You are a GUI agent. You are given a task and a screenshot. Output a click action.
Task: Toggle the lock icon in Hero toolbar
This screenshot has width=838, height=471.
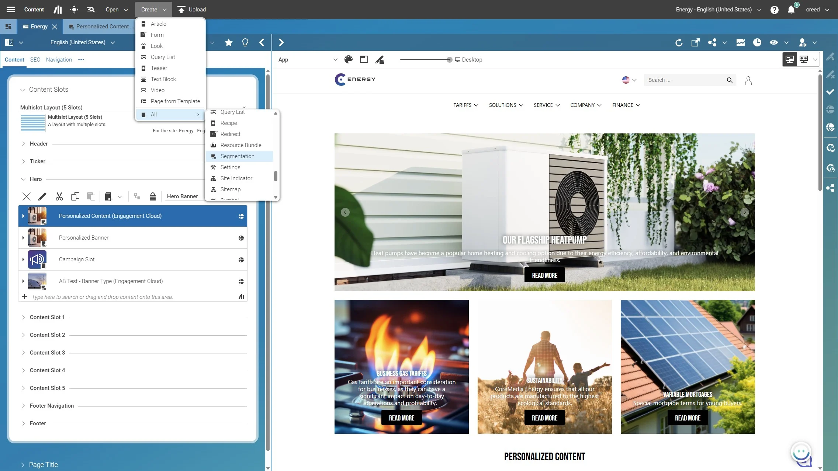point(153,196)
